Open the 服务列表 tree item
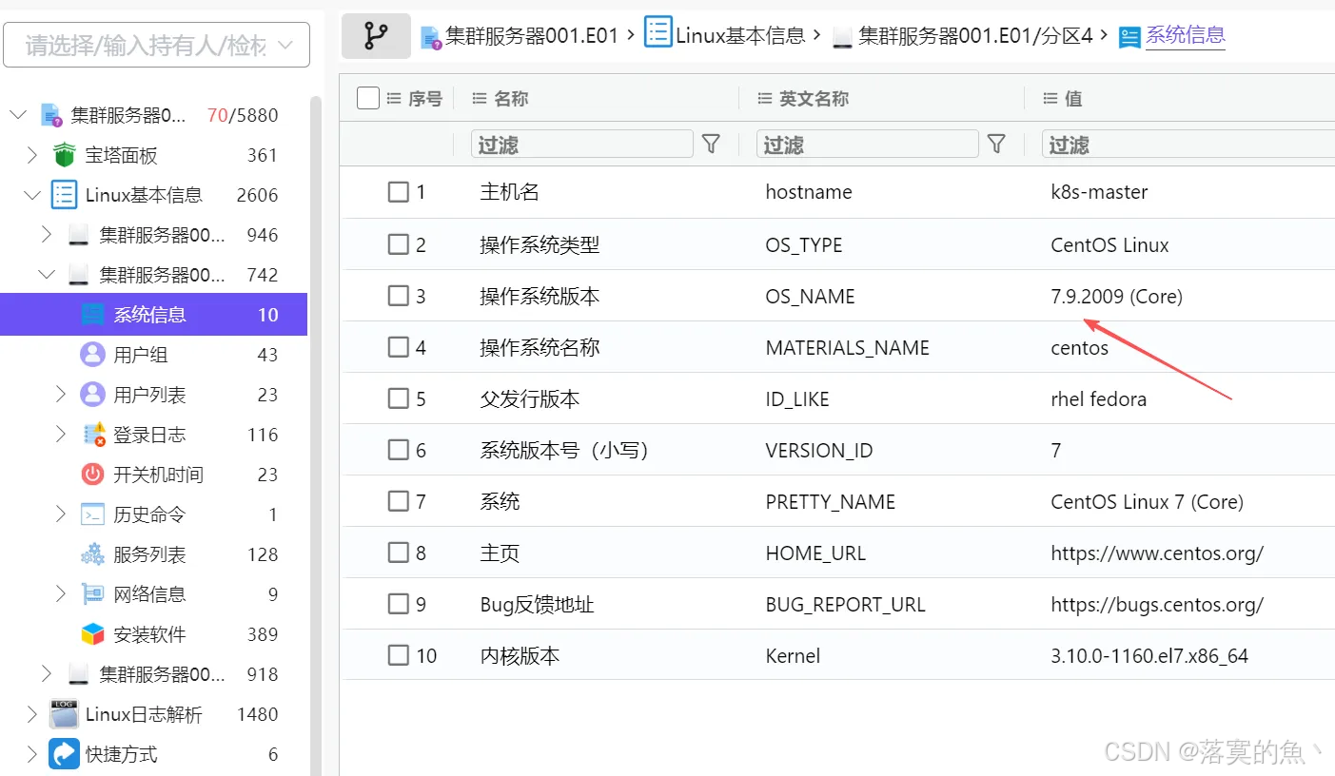Viewport: 1335px width, 776px height. pos(153,554)
